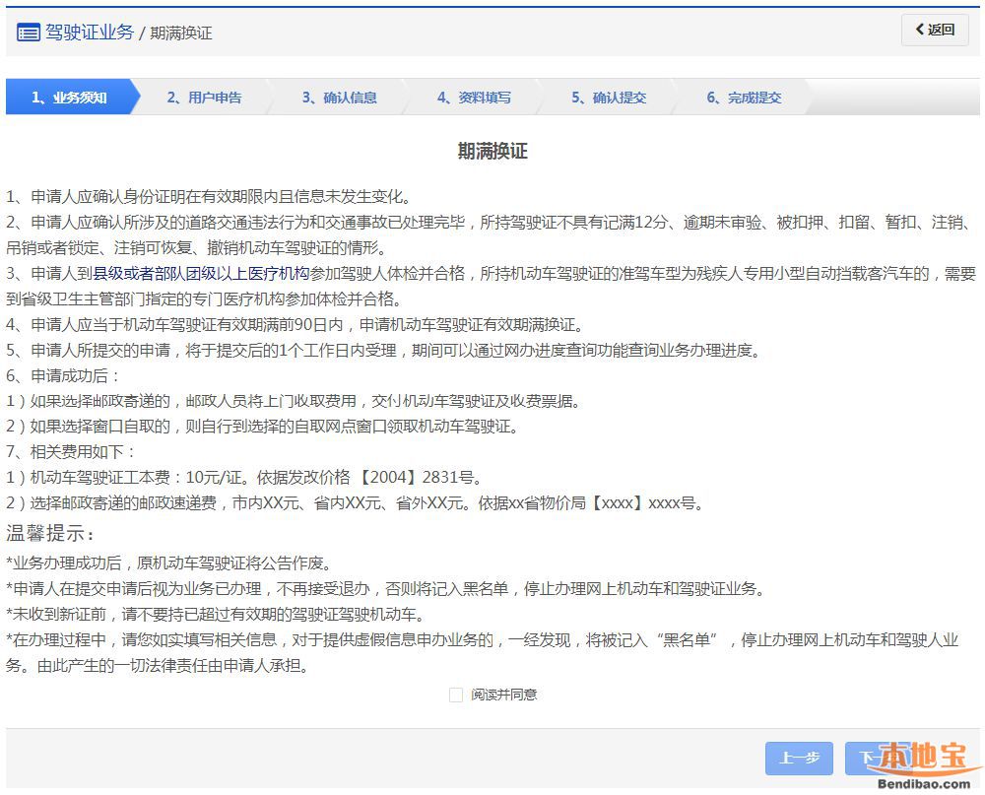Click the back chevron inside 返回
This screenshot has height=795, width=985.
(x=920, y=30)
